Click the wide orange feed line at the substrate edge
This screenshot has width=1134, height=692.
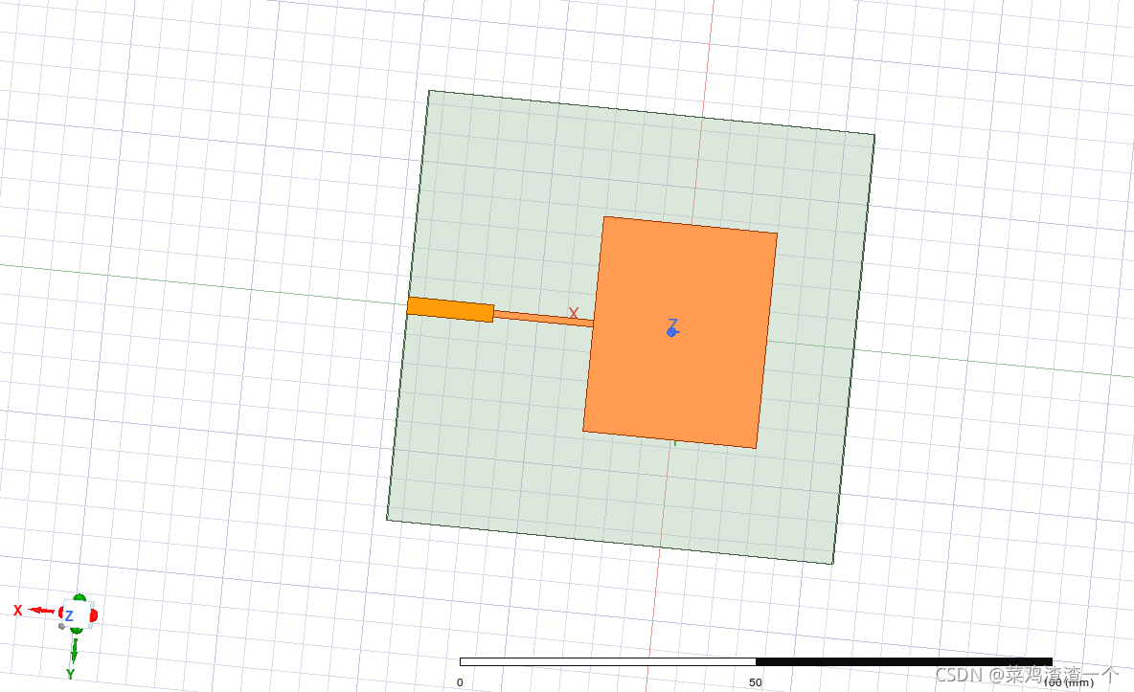point(450,309)
